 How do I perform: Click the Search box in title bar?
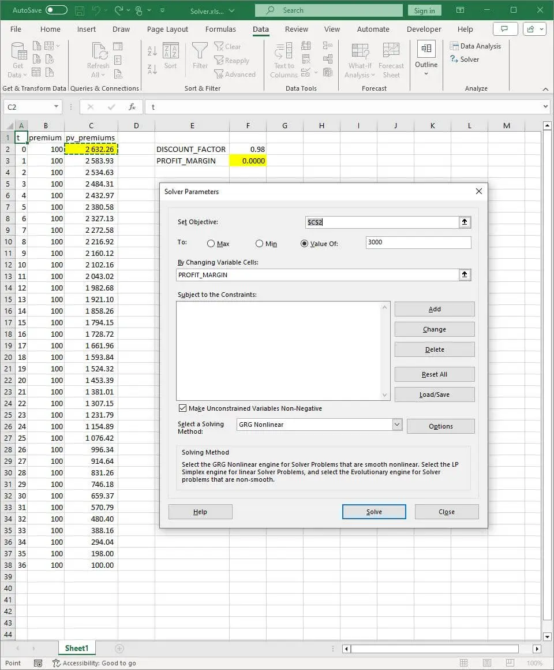(328, 10)
